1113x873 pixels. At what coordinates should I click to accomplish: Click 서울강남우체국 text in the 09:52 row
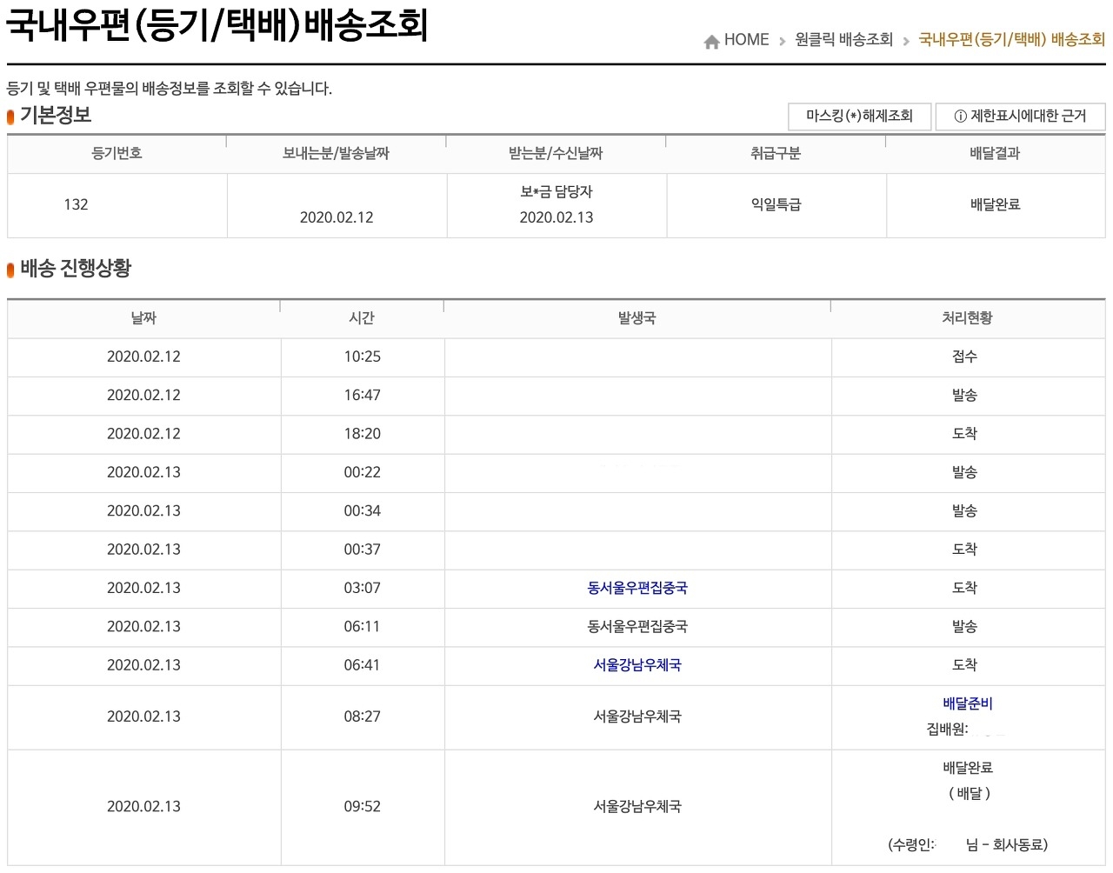coord(637,807)
